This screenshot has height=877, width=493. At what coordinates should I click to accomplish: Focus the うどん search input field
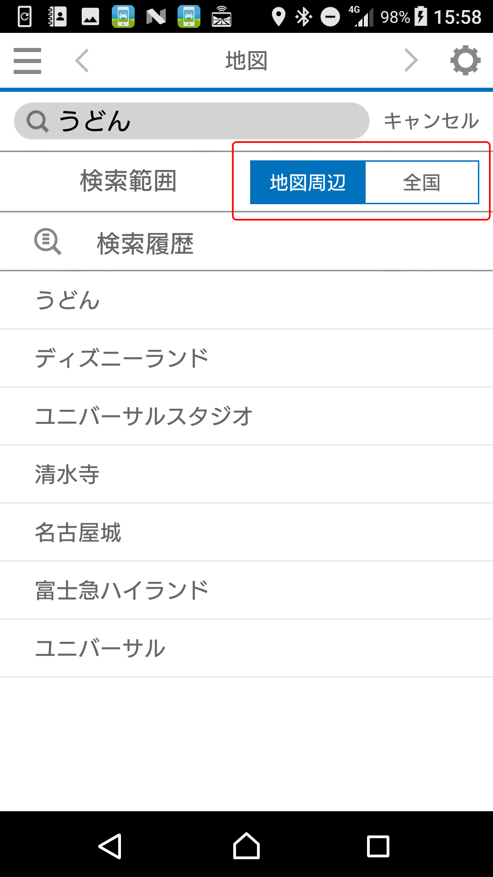(192, 121)
